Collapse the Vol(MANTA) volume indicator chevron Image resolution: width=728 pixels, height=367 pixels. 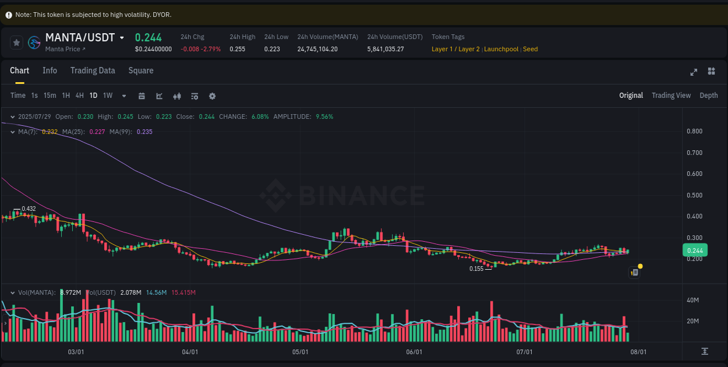[12, 293]
